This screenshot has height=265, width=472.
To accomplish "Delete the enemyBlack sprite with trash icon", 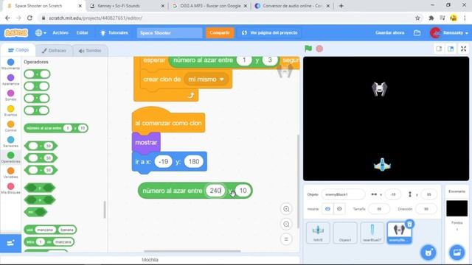I will click(x=409, y=224).
